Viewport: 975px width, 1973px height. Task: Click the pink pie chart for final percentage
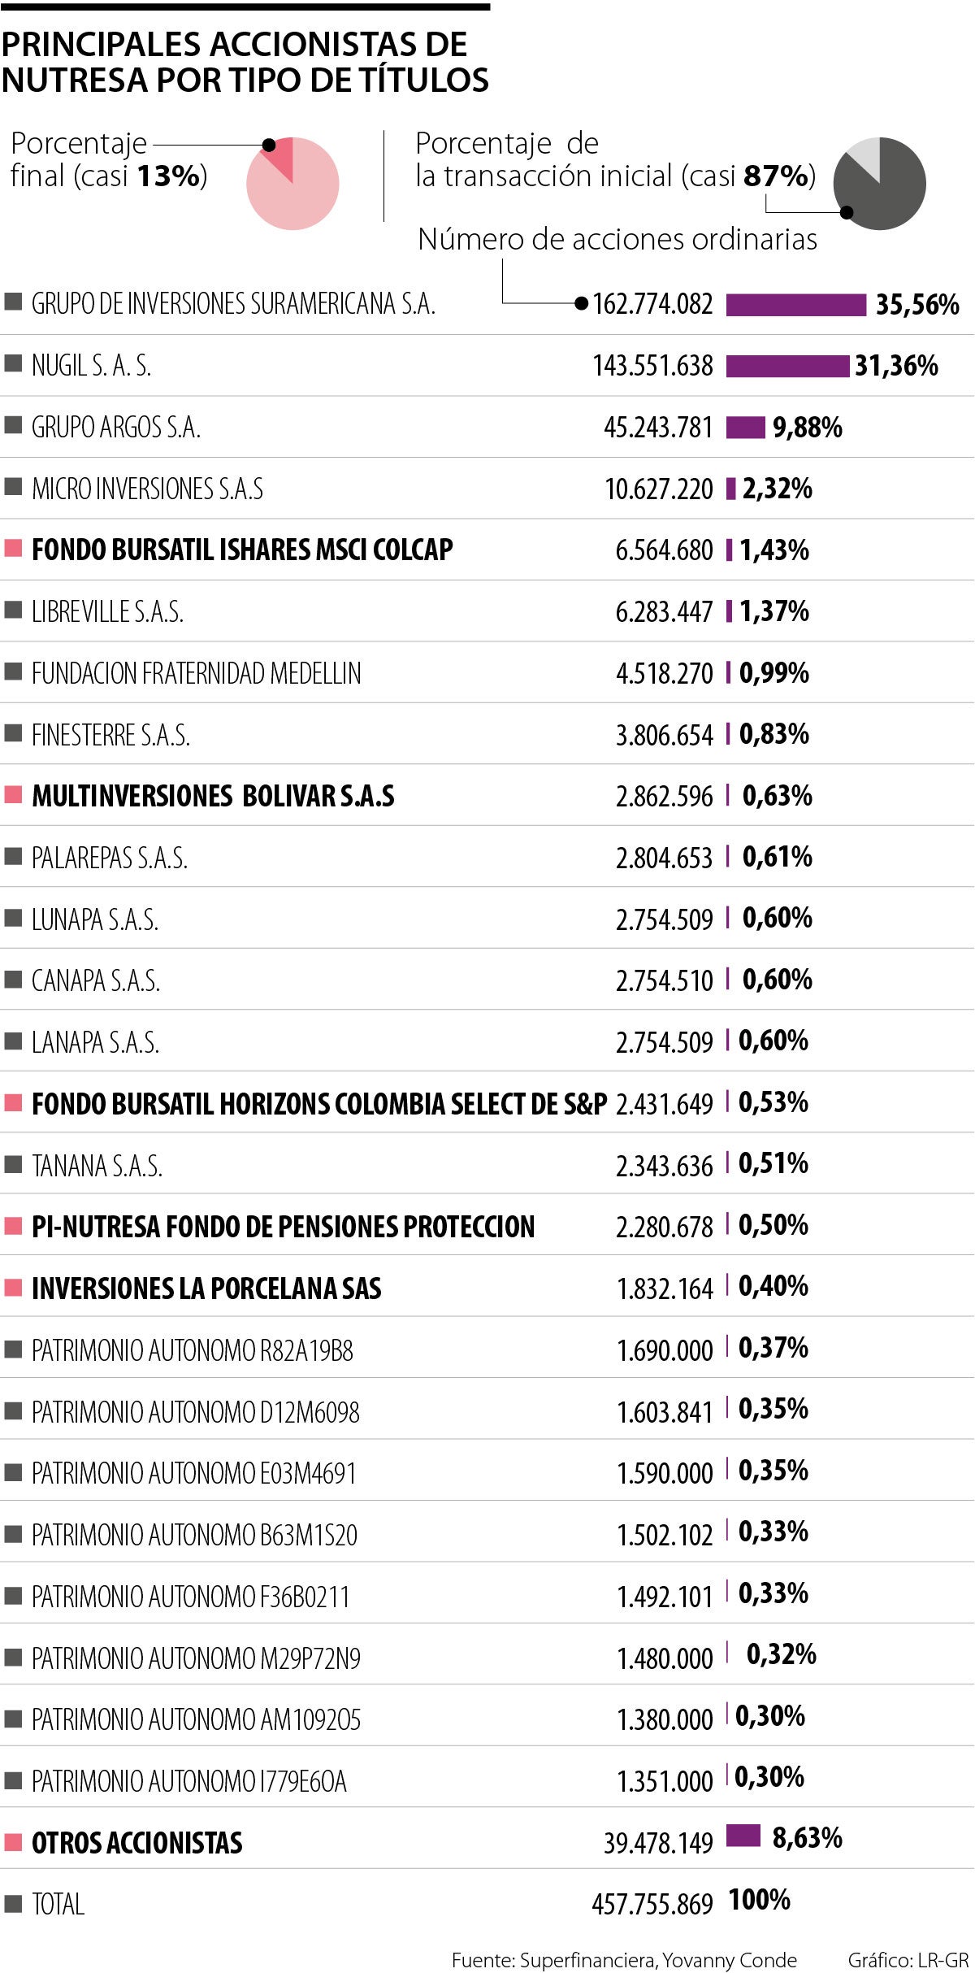coord(292,184)
